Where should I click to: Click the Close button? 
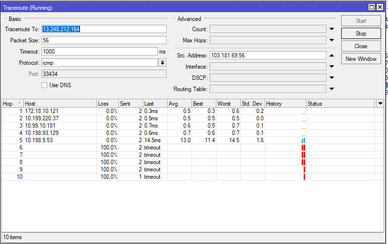pos(361,46)
